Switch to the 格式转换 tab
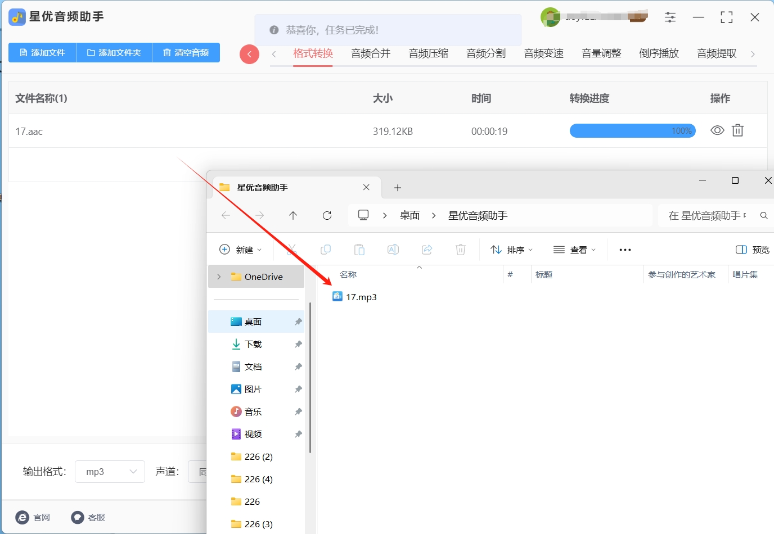The height and width of the screenshot is (534, 774). click(x=313, y=53)
